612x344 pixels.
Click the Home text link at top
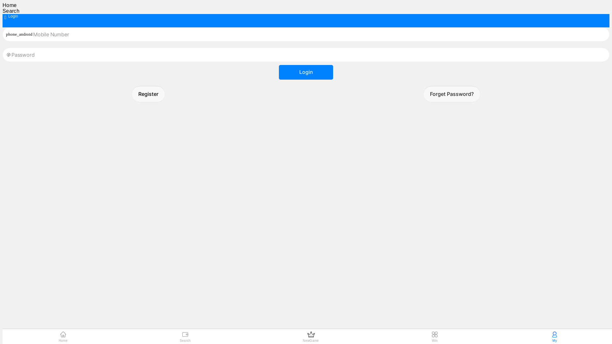10,5
